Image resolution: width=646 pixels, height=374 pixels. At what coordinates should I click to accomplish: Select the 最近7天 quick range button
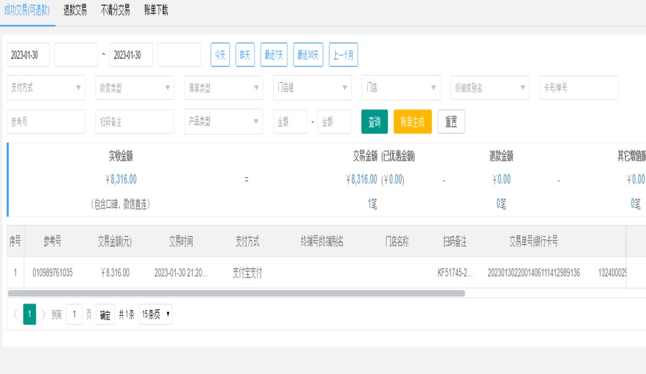click(x=273, y=55)
